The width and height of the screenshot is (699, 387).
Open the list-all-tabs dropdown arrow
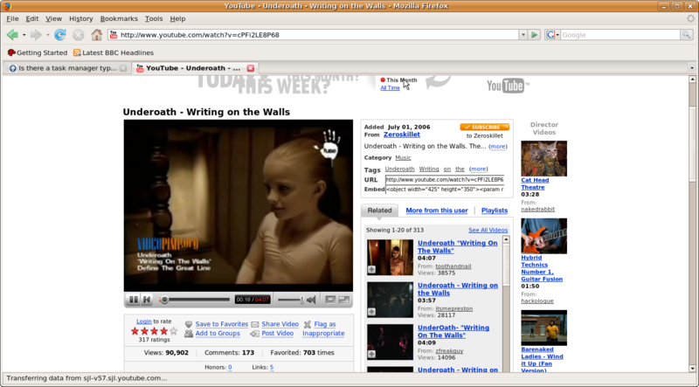coord(692,68)
